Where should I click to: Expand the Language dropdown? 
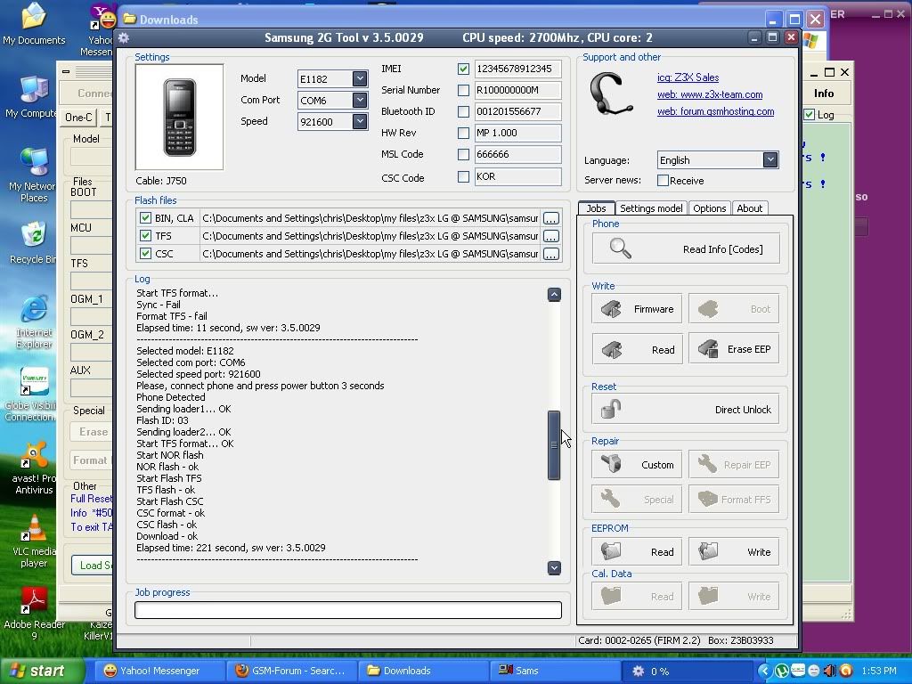coord(770,160)
